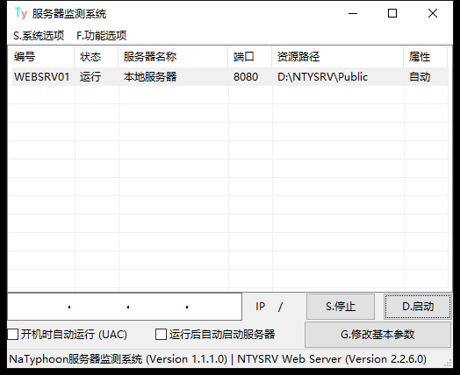Toggle 运行后自动启动服务器 checkbox
The height and width of the screenshot is (375, 460).
click(161, 335)
